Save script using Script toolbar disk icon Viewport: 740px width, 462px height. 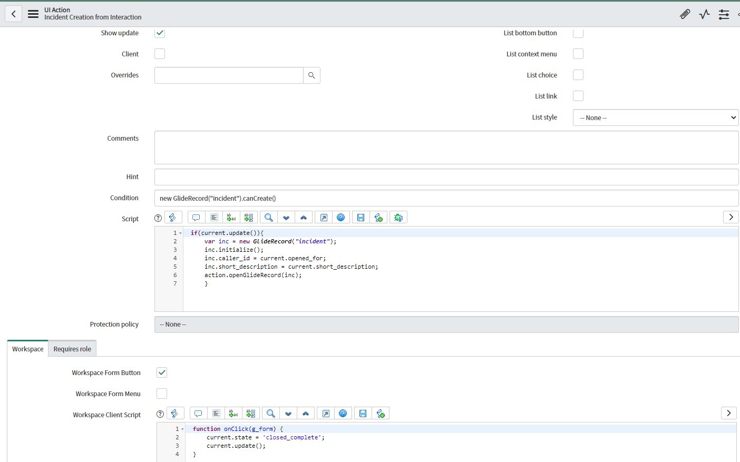361,218
